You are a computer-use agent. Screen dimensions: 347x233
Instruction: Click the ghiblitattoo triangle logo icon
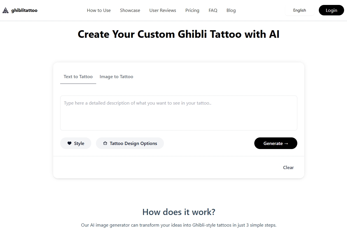click(6, 10)
